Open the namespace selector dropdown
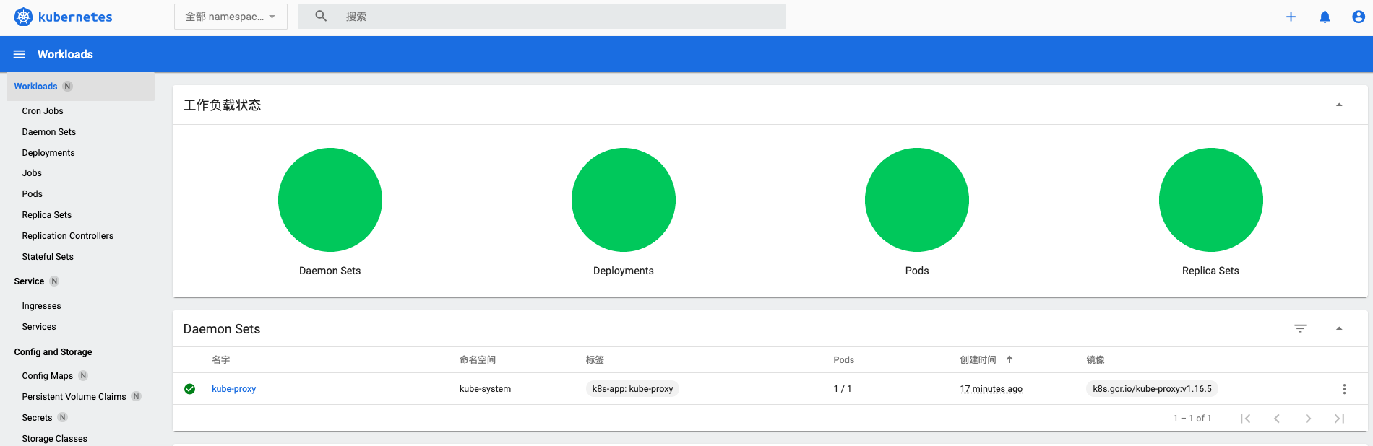The image size is (1373, 446). pos(231,17)
